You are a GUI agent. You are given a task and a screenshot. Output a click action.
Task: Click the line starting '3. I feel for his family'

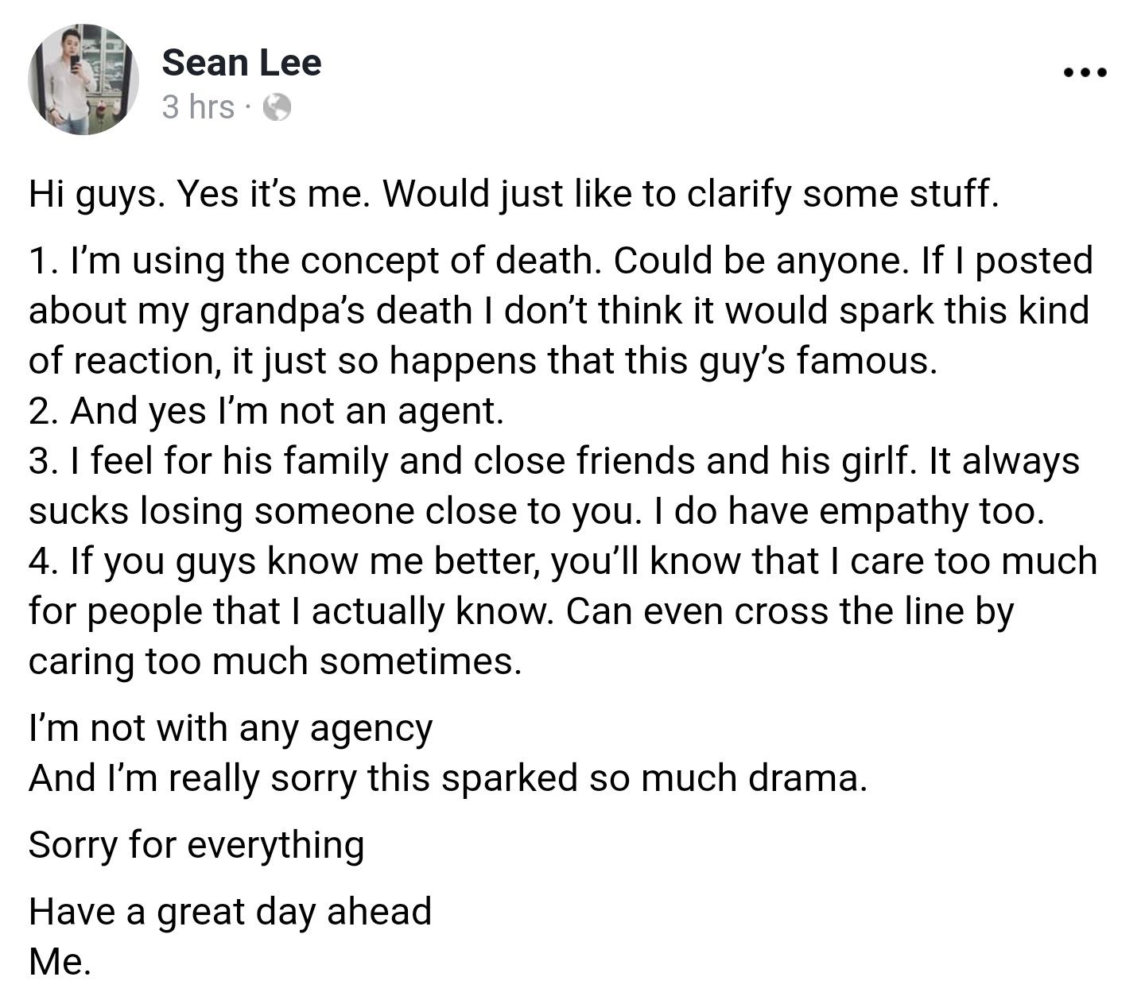(554, 462)
